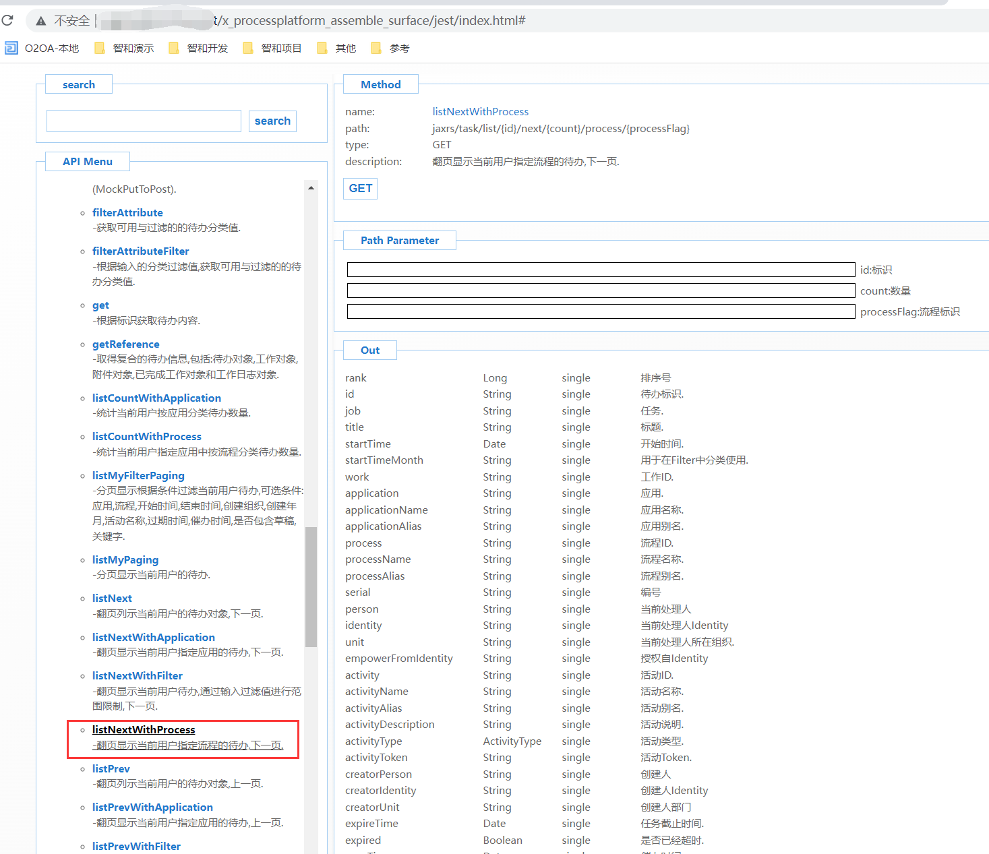Click the browser reload icon
Image resolution: width=989 pixels, height=854 pixels.
click(7, 20)
